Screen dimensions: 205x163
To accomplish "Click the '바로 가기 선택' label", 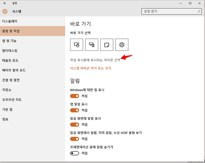I will pyautogui.click(x=80, y=33).
